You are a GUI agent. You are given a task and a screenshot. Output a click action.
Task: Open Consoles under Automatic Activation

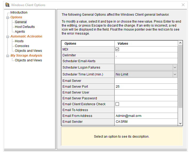(22, 46)
